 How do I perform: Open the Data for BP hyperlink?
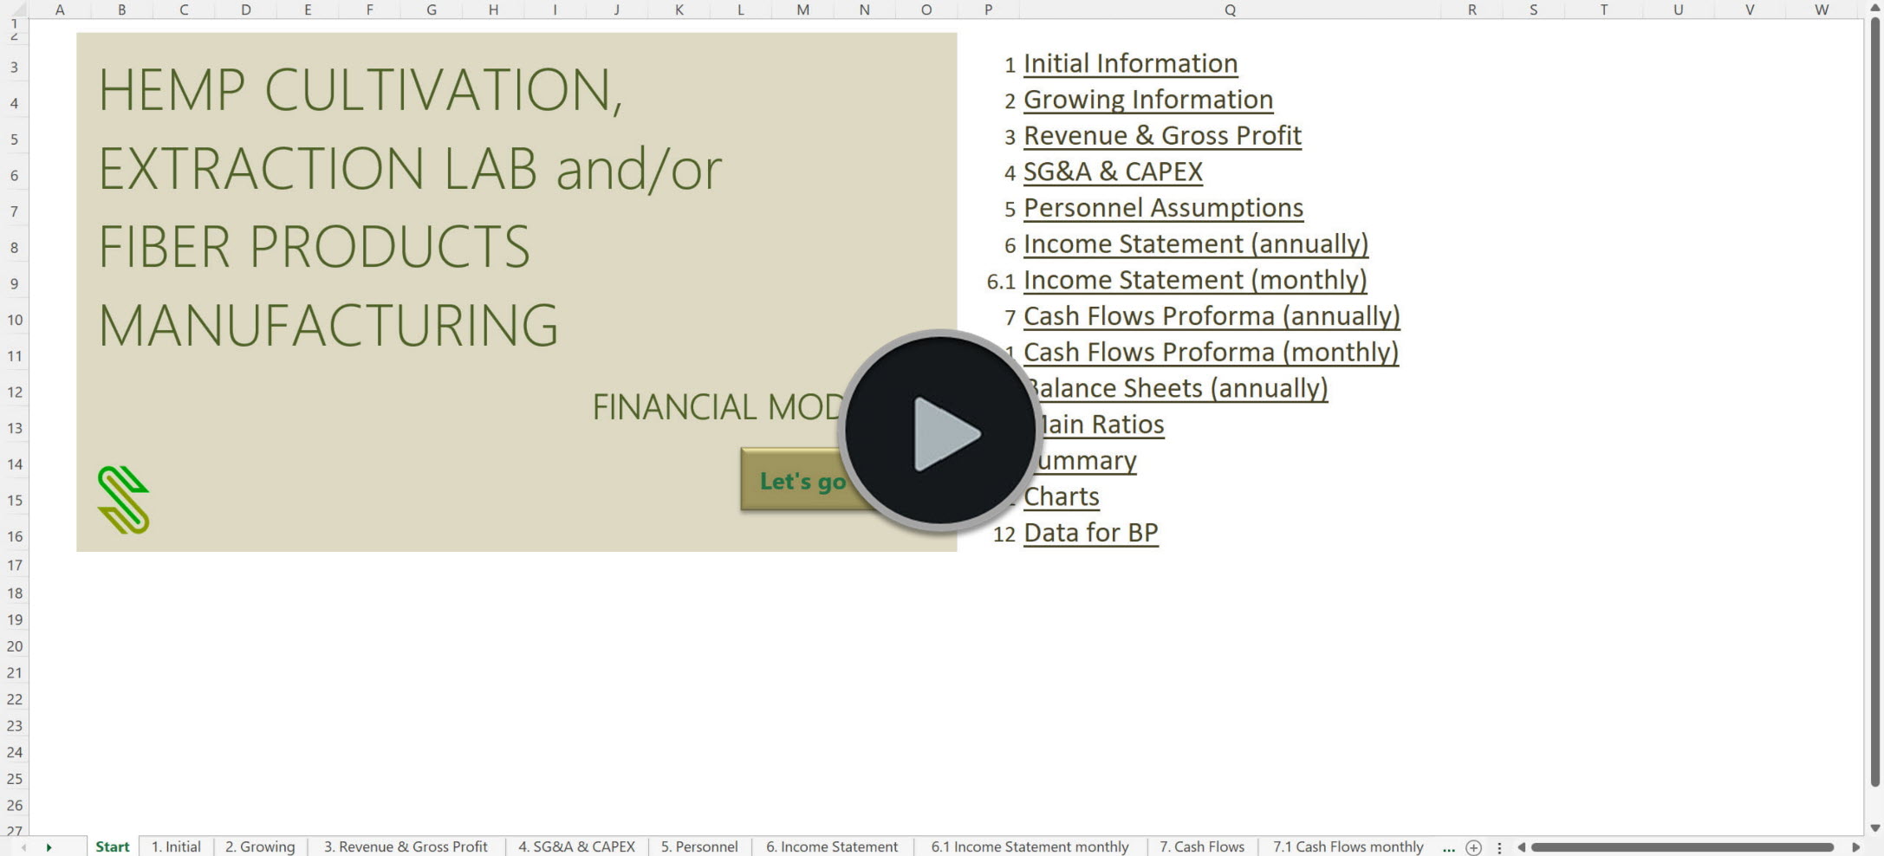click(x=1091, y=532)
